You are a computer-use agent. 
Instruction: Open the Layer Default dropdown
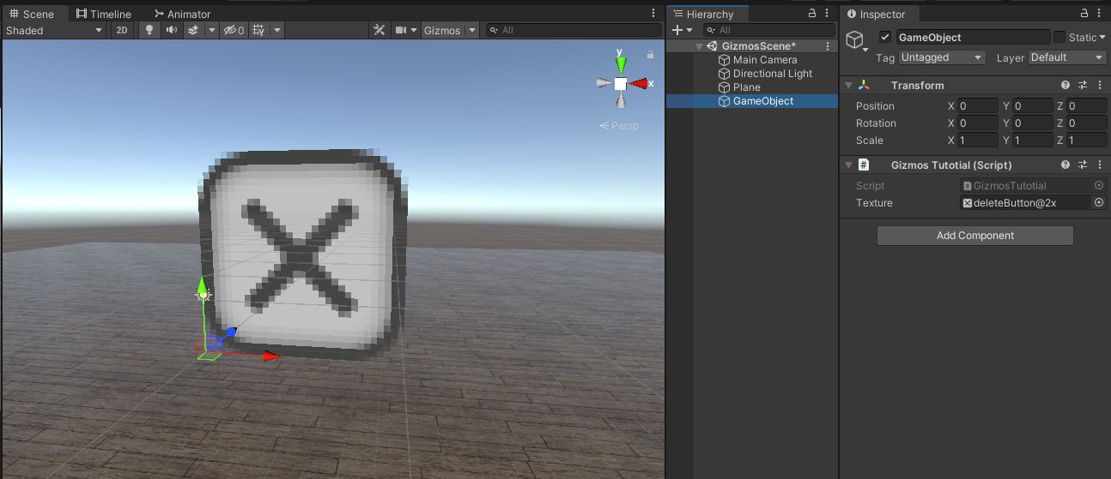tap(1067, 57)
